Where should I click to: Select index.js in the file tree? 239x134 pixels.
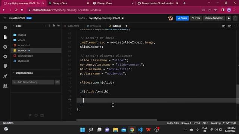(36, 51)
